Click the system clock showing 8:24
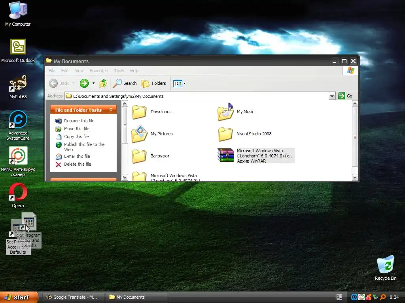405x303 pixels. [x=394, y=297]
